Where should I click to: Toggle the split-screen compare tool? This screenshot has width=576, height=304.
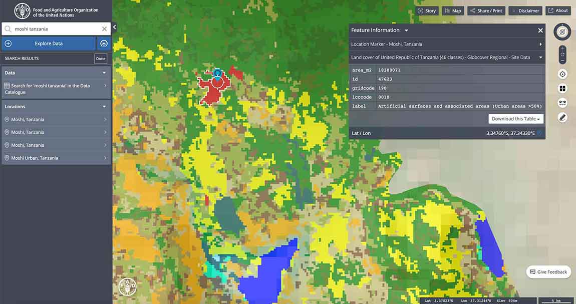click(x=562, y=89)
